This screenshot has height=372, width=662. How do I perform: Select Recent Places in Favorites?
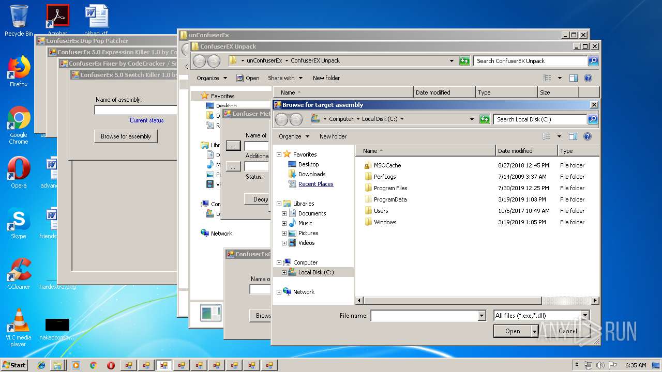(315, 184)
